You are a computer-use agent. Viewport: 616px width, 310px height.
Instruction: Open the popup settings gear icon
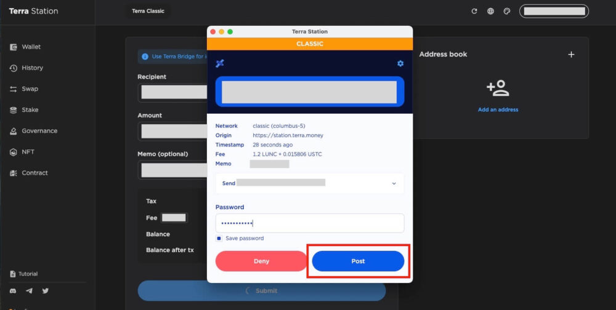coord(400,63)
